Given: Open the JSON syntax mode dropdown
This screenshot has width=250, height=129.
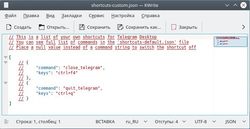Looking at the screenshot, I should [x=236, y=122].
